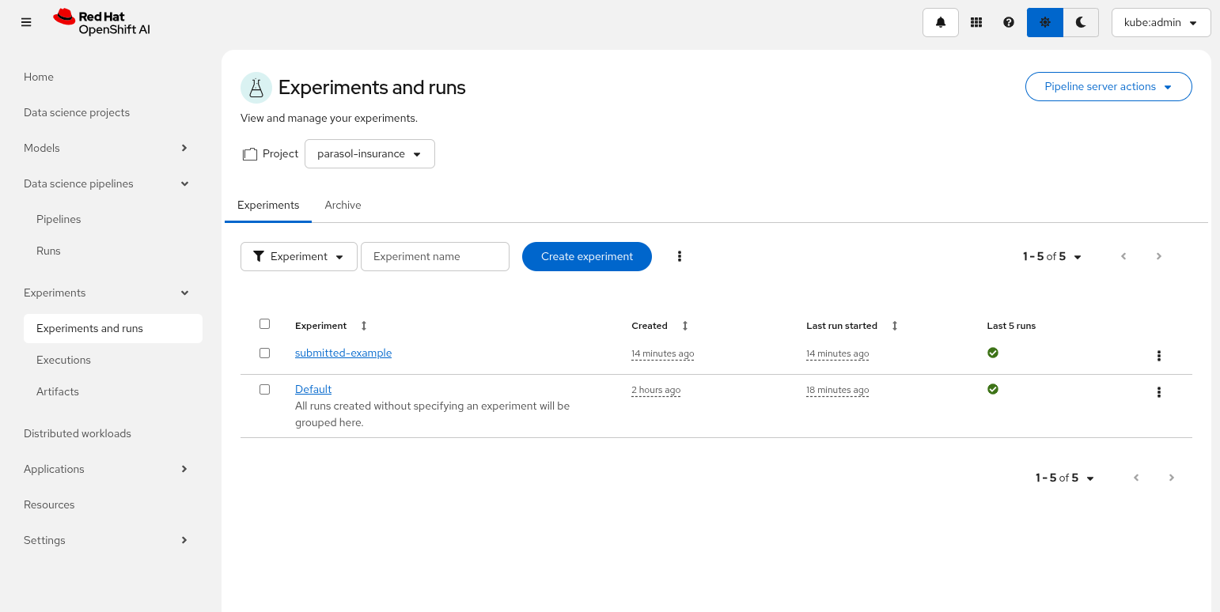Open the notifications bell
The image size is (1220, 612).
pos(941,22)
